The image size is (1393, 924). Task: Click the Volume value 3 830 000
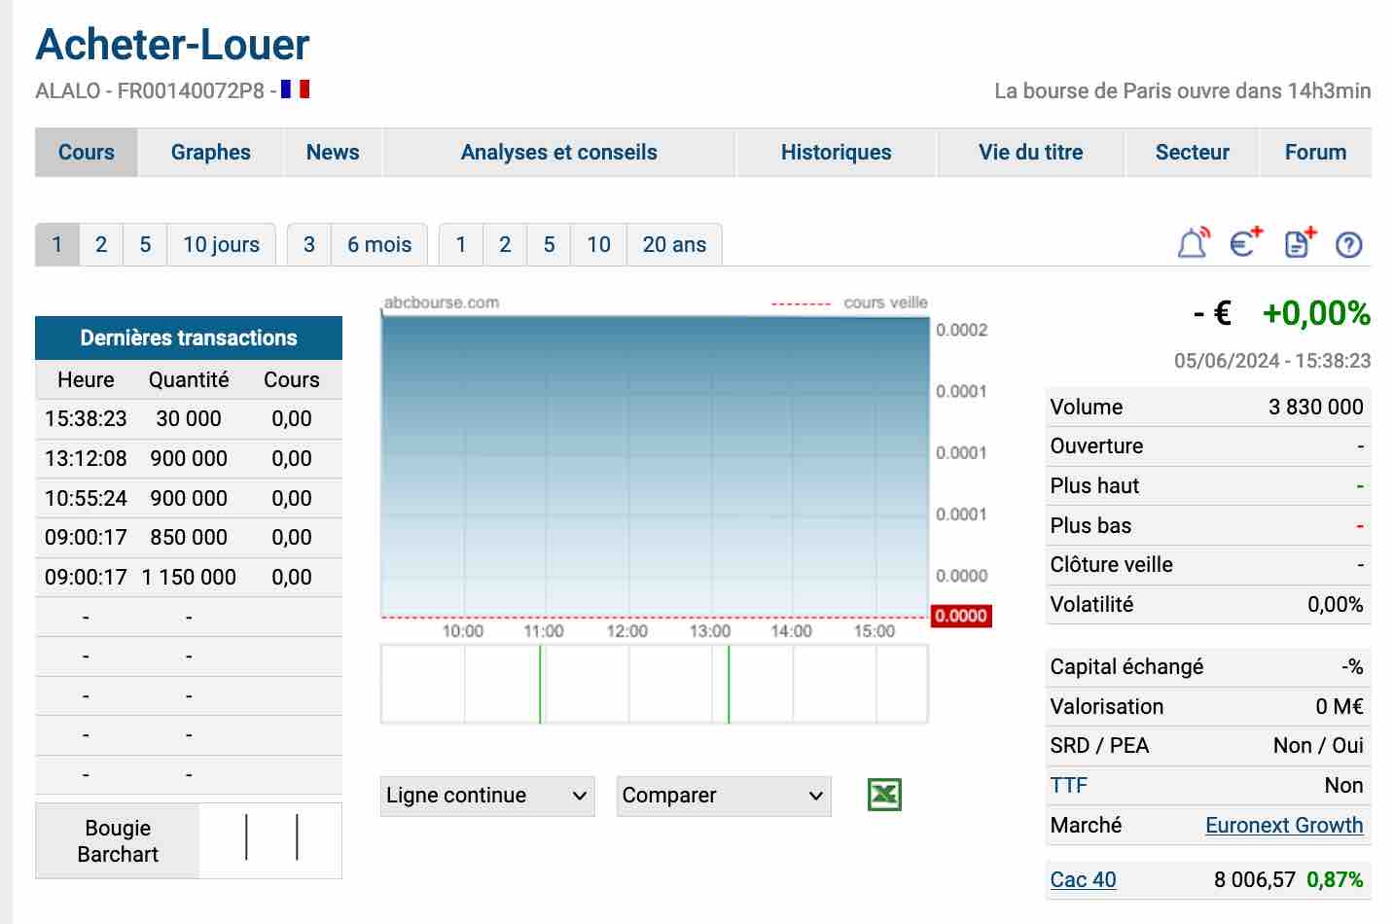pos(1315,407)
